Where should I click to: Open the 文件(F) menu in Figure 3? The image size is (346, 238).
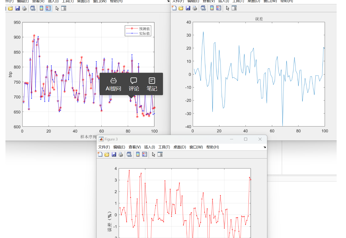pos(104,147)
